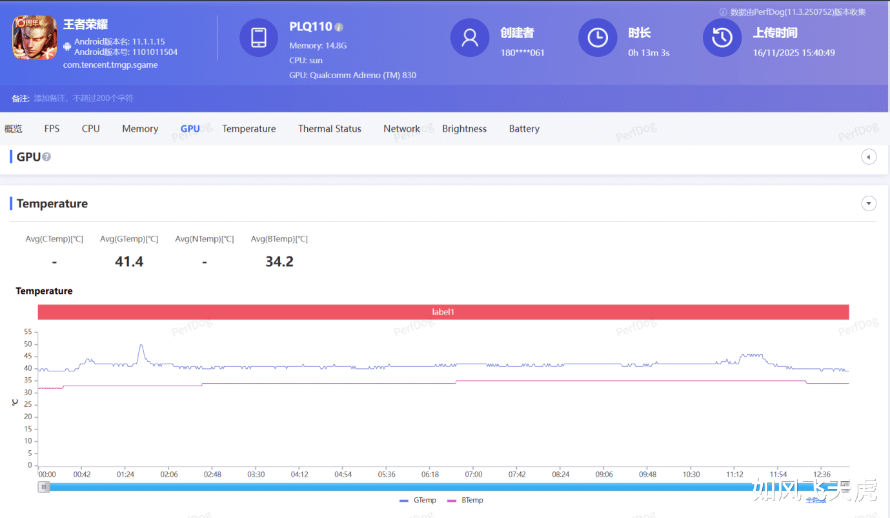Go to the Battery tab
The image size is (890, 518).
(523, 129)
